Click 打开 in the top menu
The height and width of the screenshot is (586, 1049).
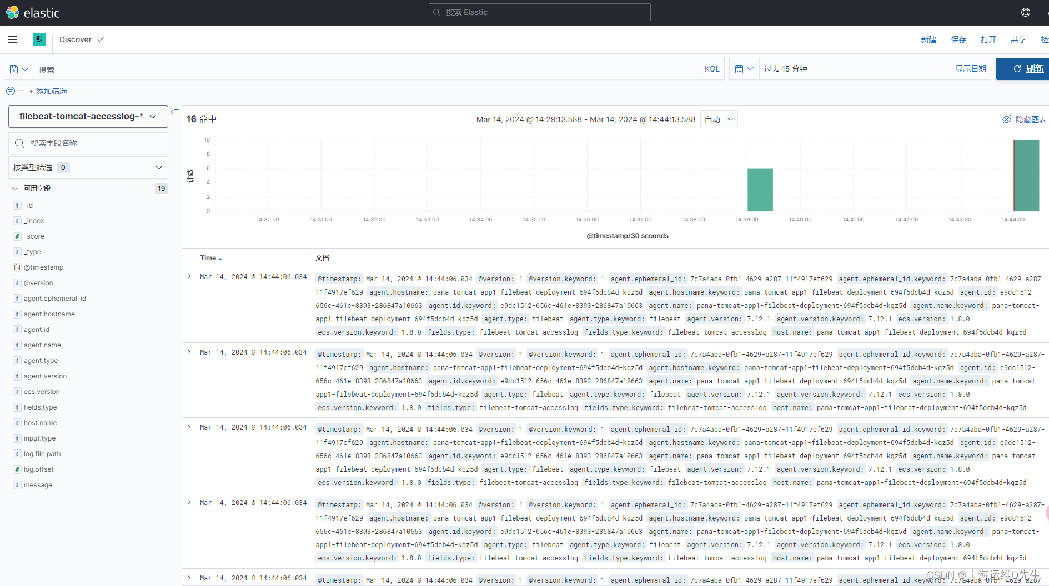988,39
